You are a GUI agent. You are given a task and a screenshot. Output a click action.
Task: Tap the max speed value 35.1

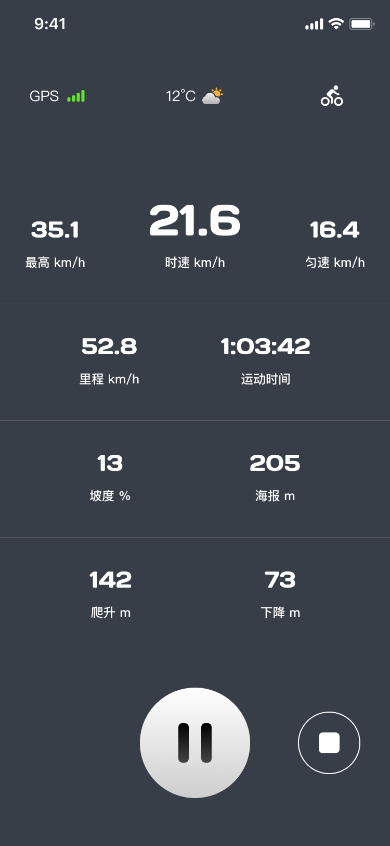click(55, 230)
